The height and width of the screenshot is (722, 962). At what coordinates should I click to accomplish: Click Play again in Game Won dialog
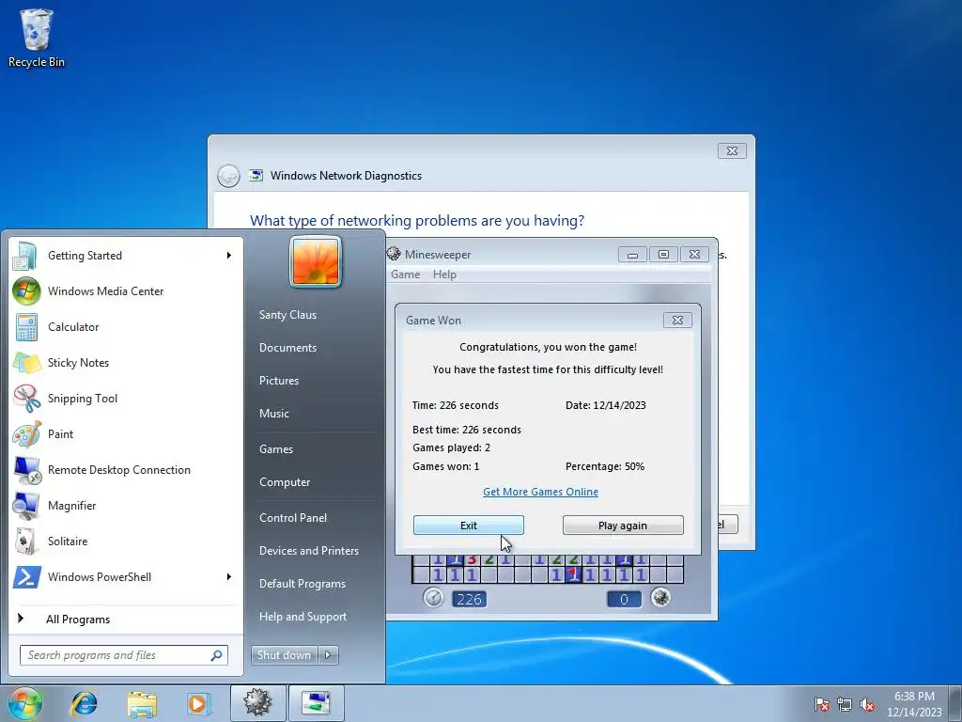click(x=623, y=525)
